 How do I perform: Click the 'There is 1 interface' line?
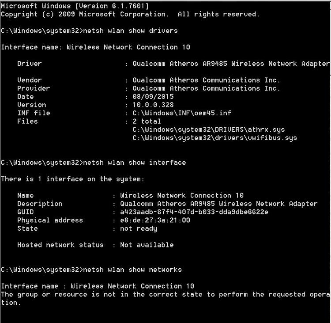click(x=73, y=179)
